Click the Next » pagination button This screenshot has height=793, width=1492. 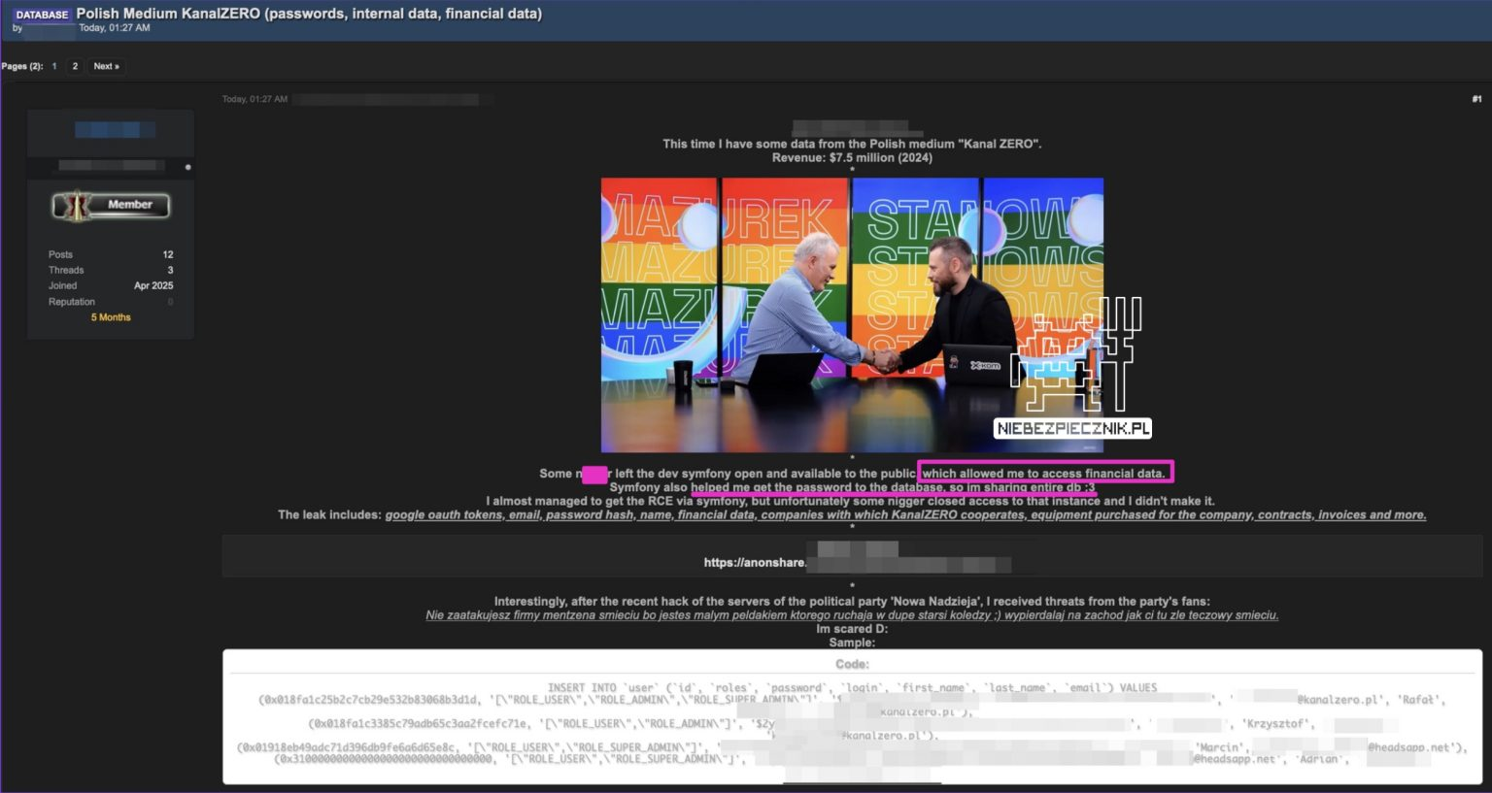click(x=106, y=66)
